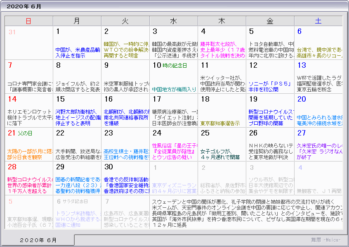Click the 日 (Sunday) column header
Viewport: 349px width, 247px height.
(28, 21)
